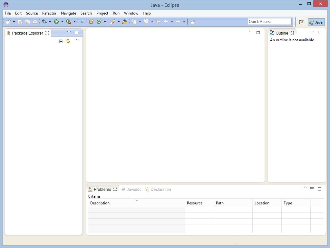
Task: Expand the Back history dropdown arrow
Action: tap(172, 22)
